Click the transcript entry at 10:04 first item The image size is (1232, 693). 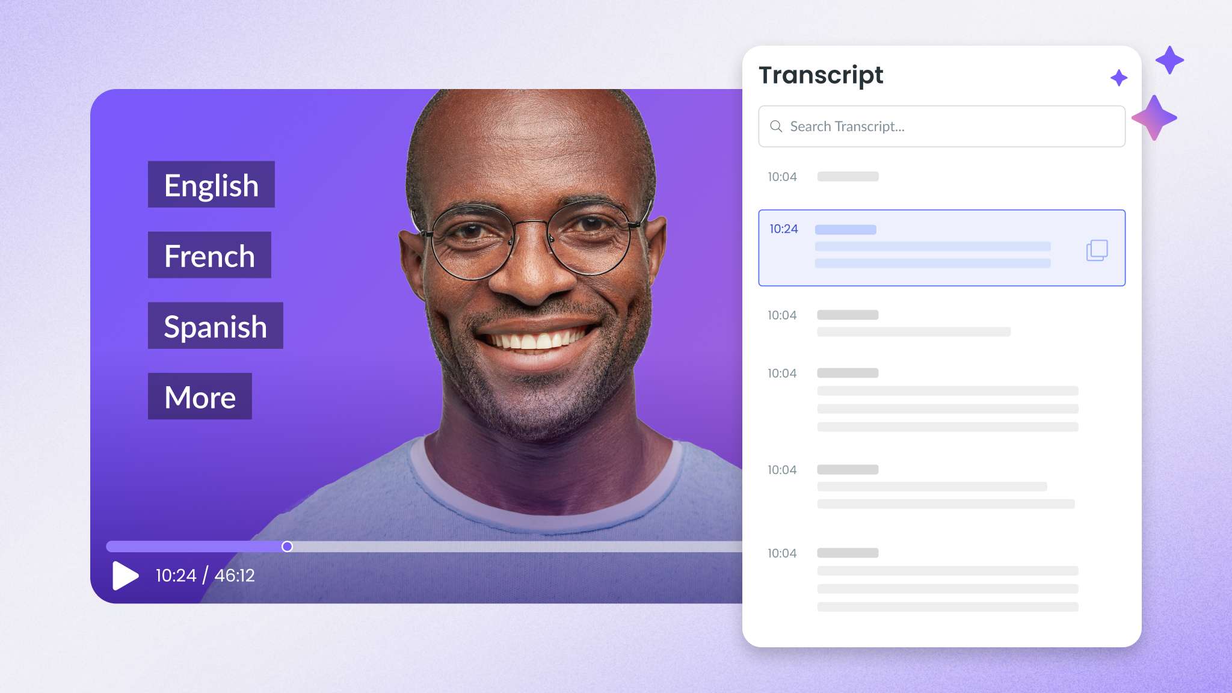coord(846,176)
